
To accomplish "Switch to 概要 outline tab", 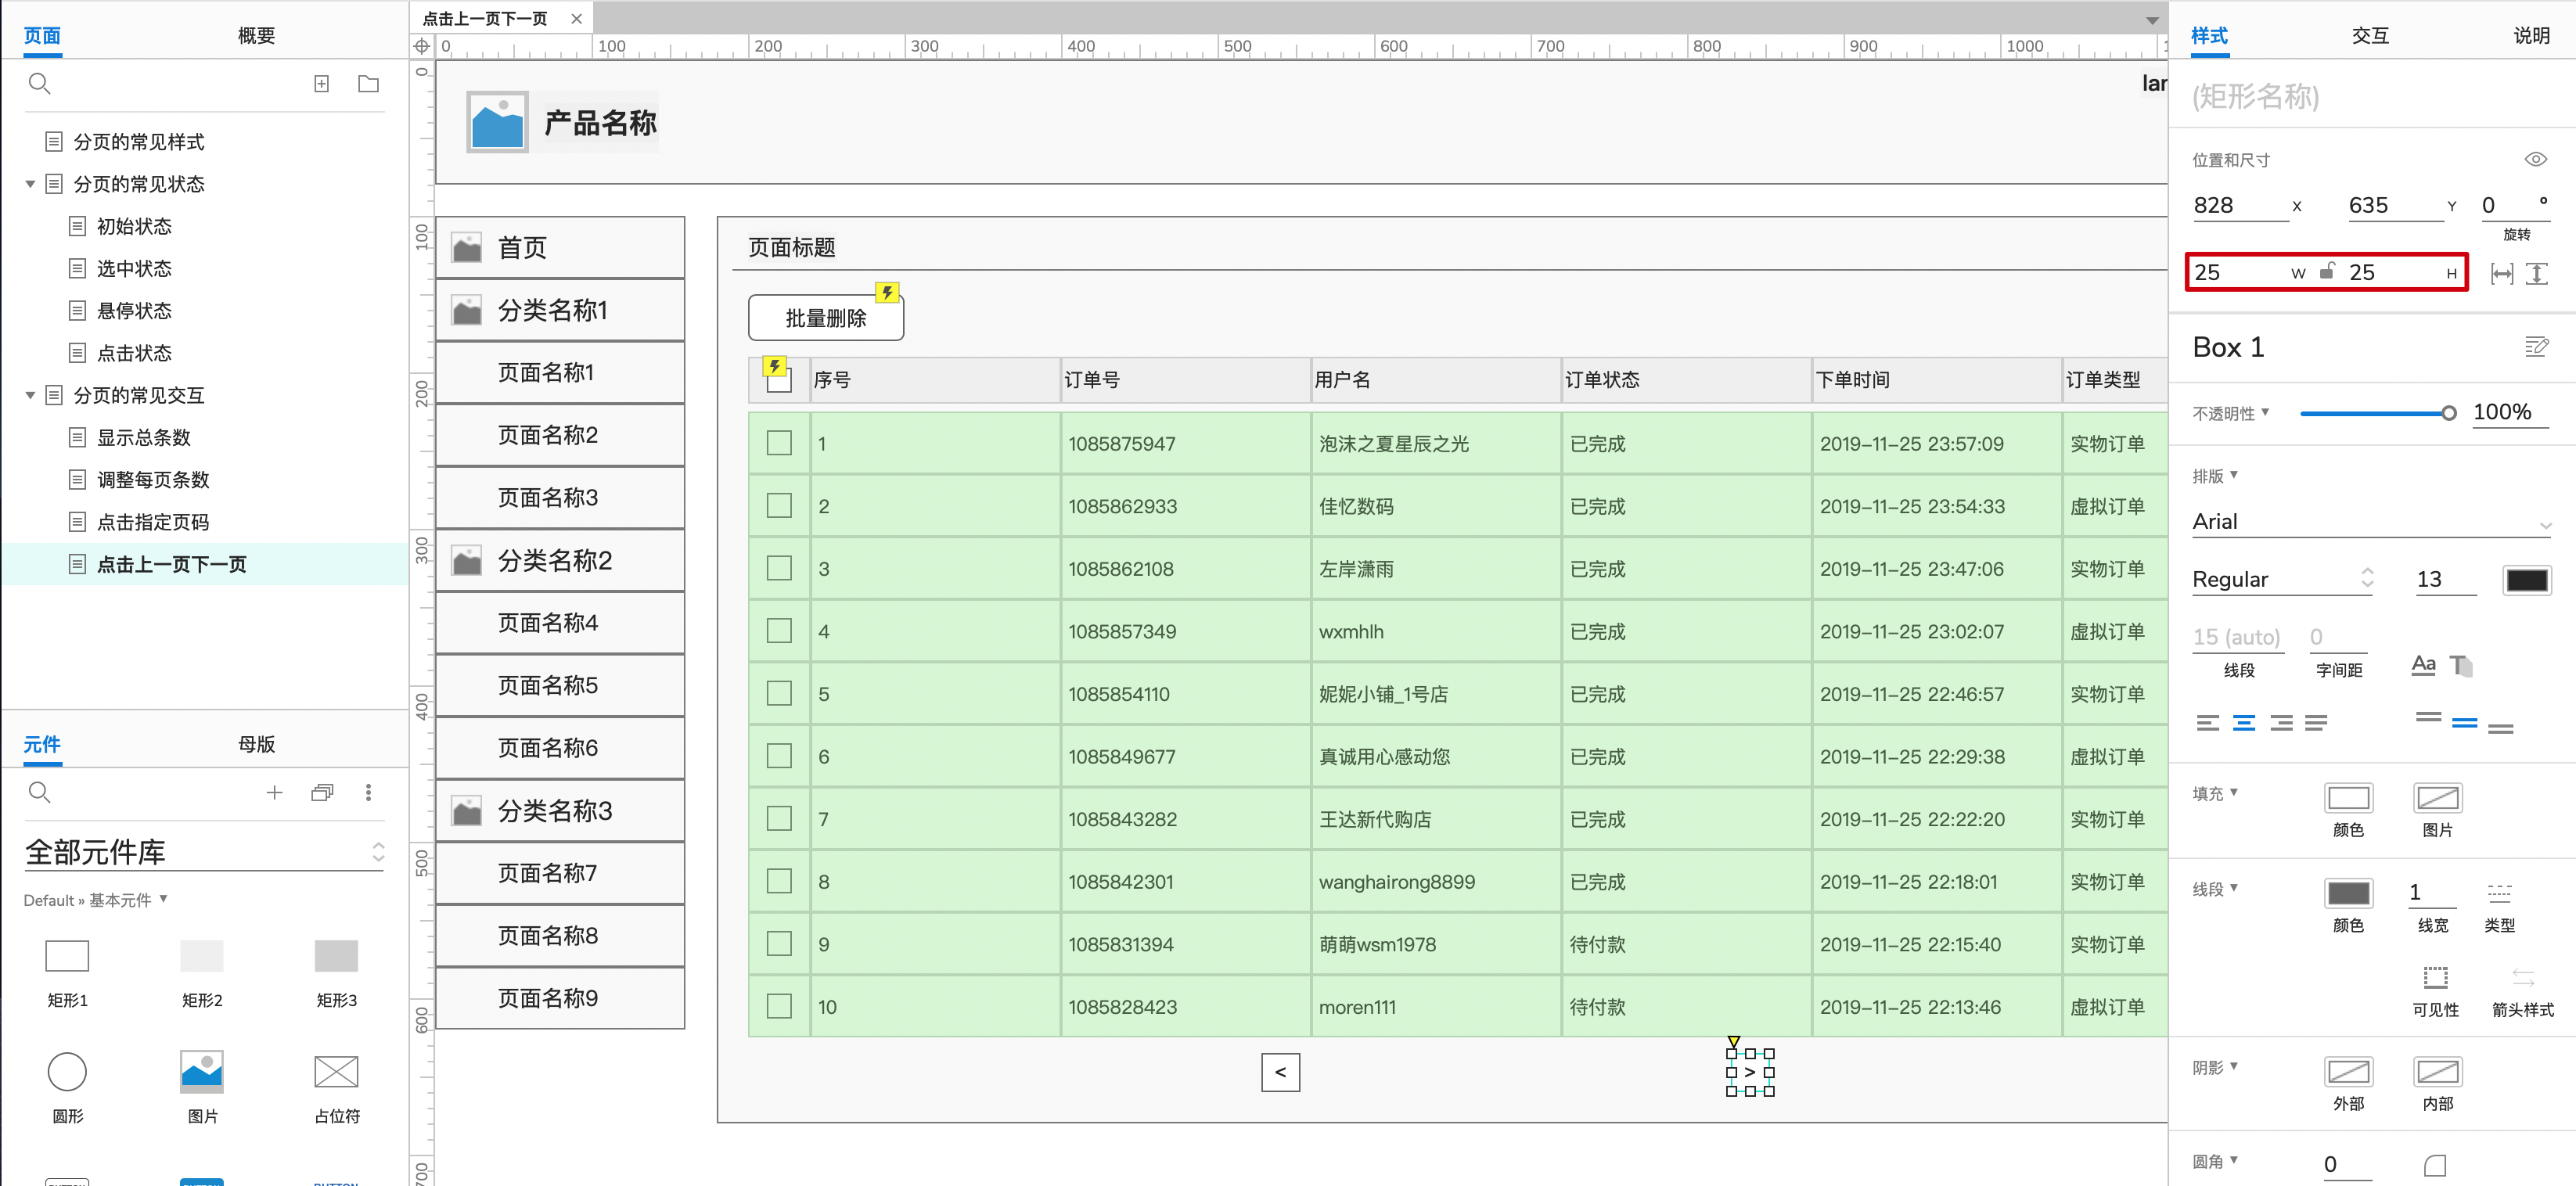I will [256, 36].
